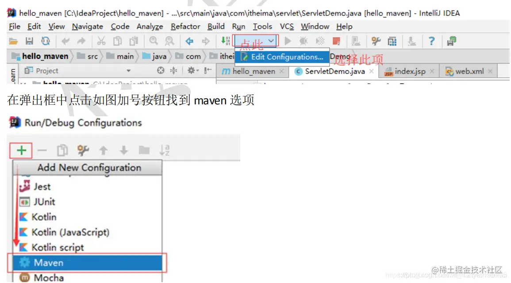Click Collapse All icon in Project panel
Image resolution: width=511 pixels, height=283 pixels.
174,70
